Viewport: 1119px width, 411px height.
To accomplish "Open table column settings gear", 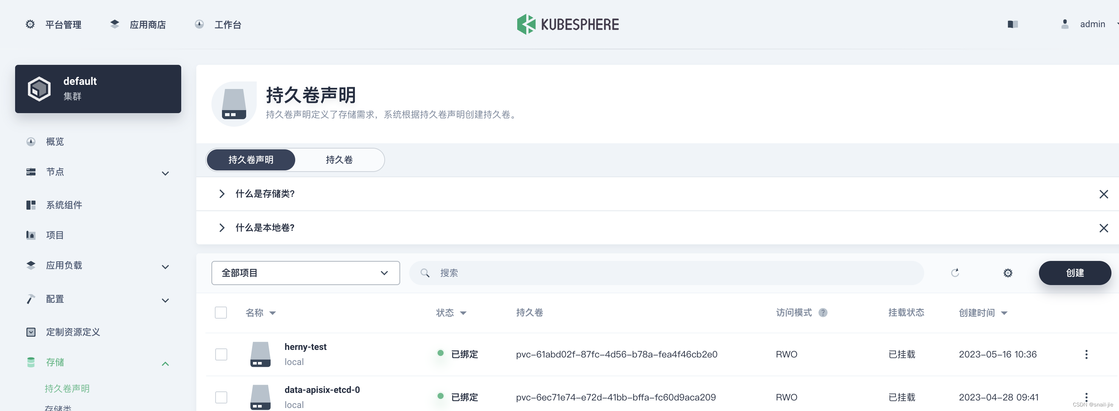I will (1008, 273).
